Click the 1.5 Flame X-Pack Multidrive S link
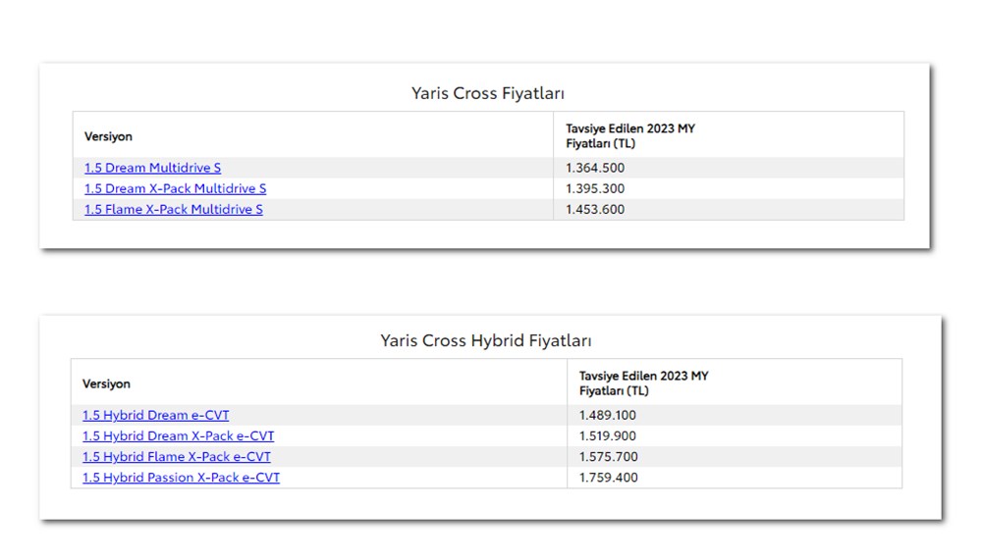Screen dimensions: 982x560 pos(173,209)
